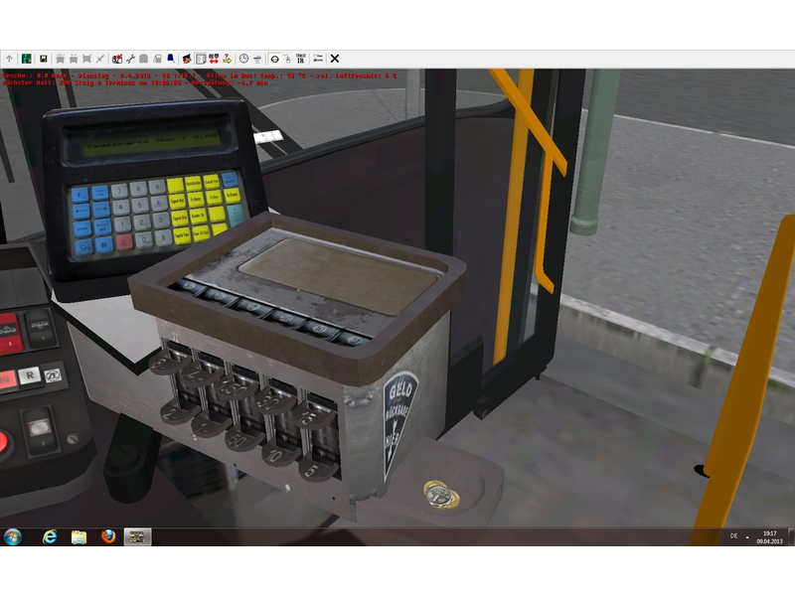Image resolution: width=795 pixels, height=596 pixels.
Task: Click the floppy disk save icon
Action: pyautogui.click(x=43, y=59)
